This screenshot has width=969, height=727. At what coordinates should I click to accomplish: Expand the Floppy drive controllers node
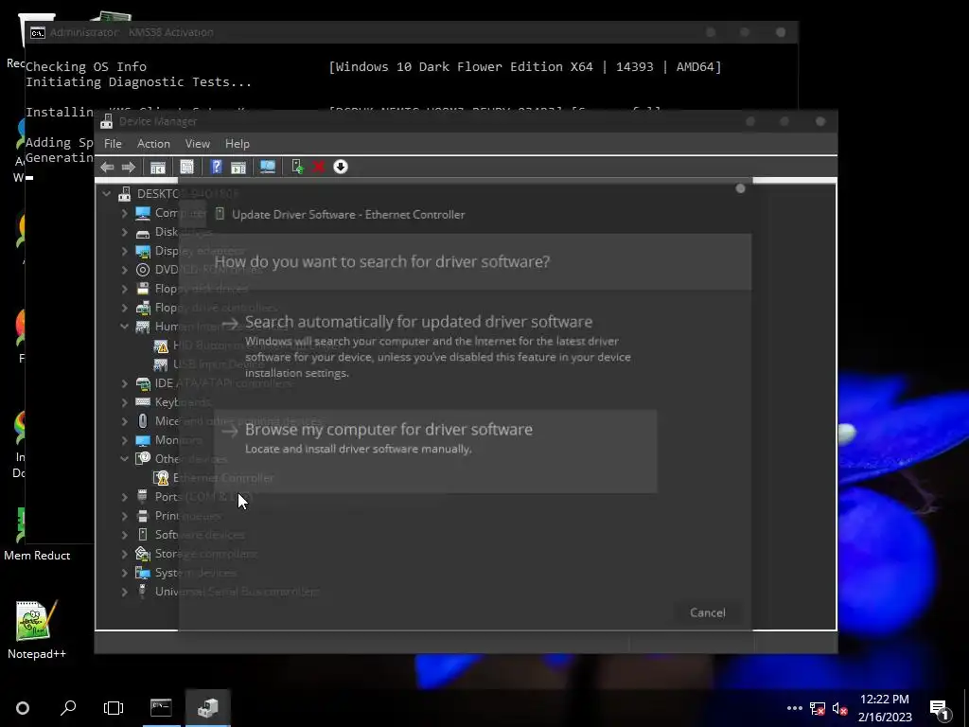tap(124, 308)
